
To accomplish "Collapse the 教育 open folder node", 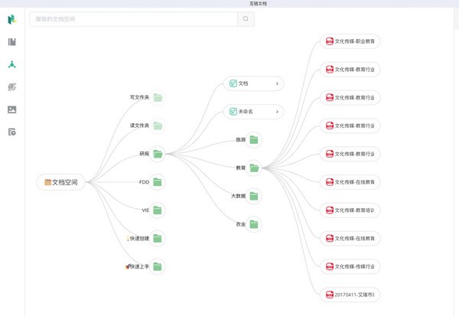I will click(x=253, y=168).
